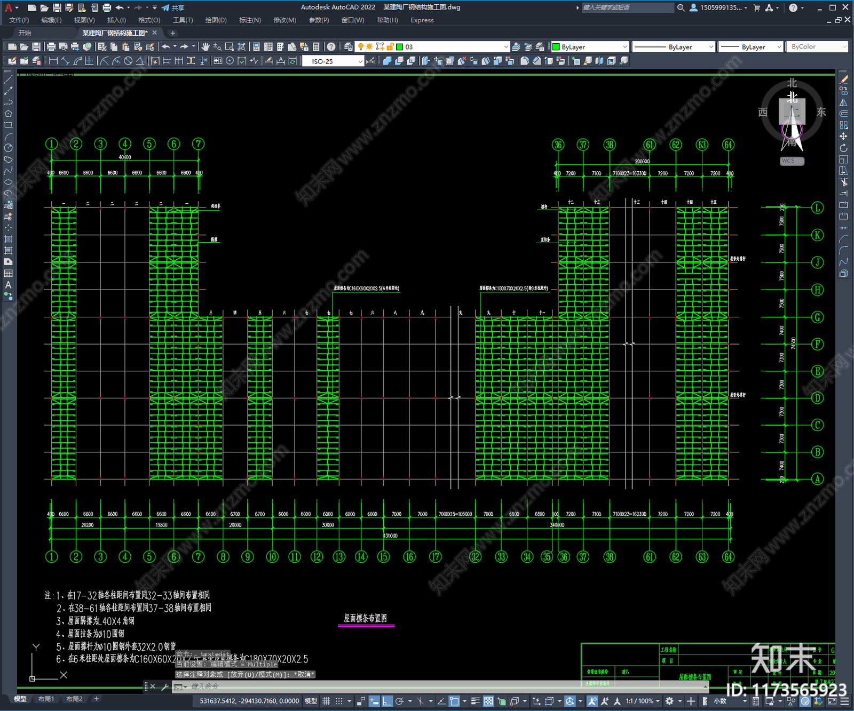Click the command line customize wrench button

(x=164, y=686)
